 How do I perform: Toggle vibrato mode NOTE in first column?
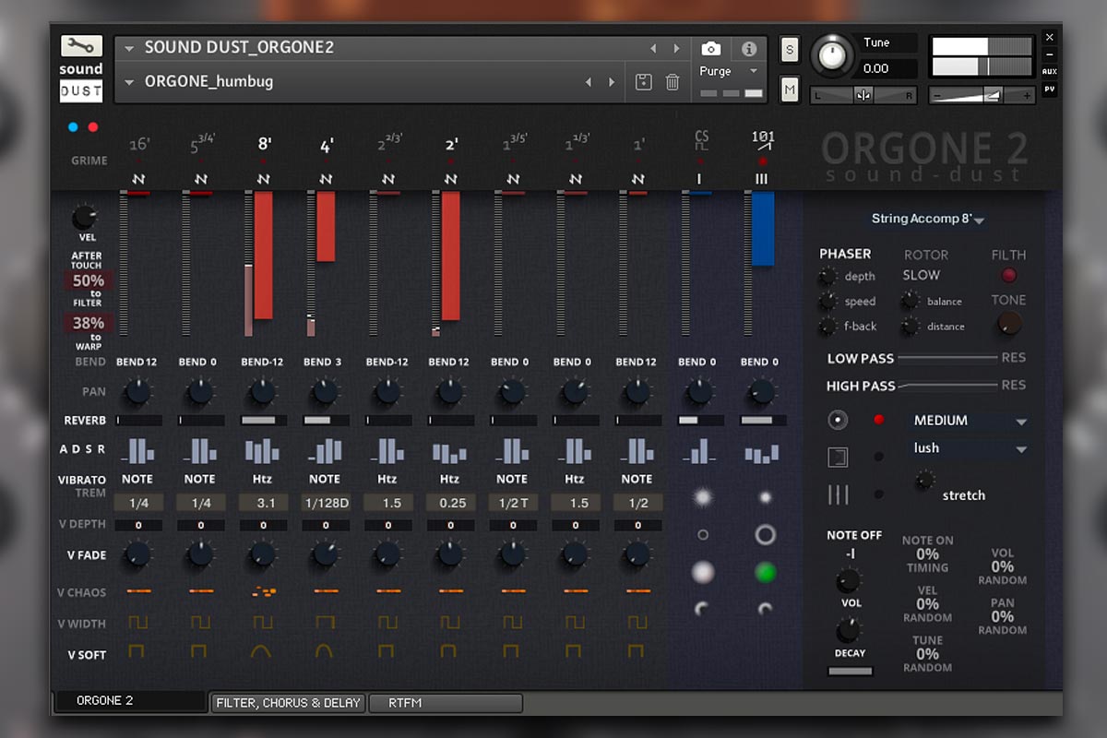click(137, 479)
